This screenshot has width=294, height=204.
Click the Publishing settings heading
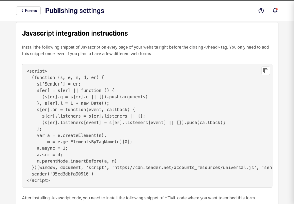pyautogui.click(x=75, y=11)
